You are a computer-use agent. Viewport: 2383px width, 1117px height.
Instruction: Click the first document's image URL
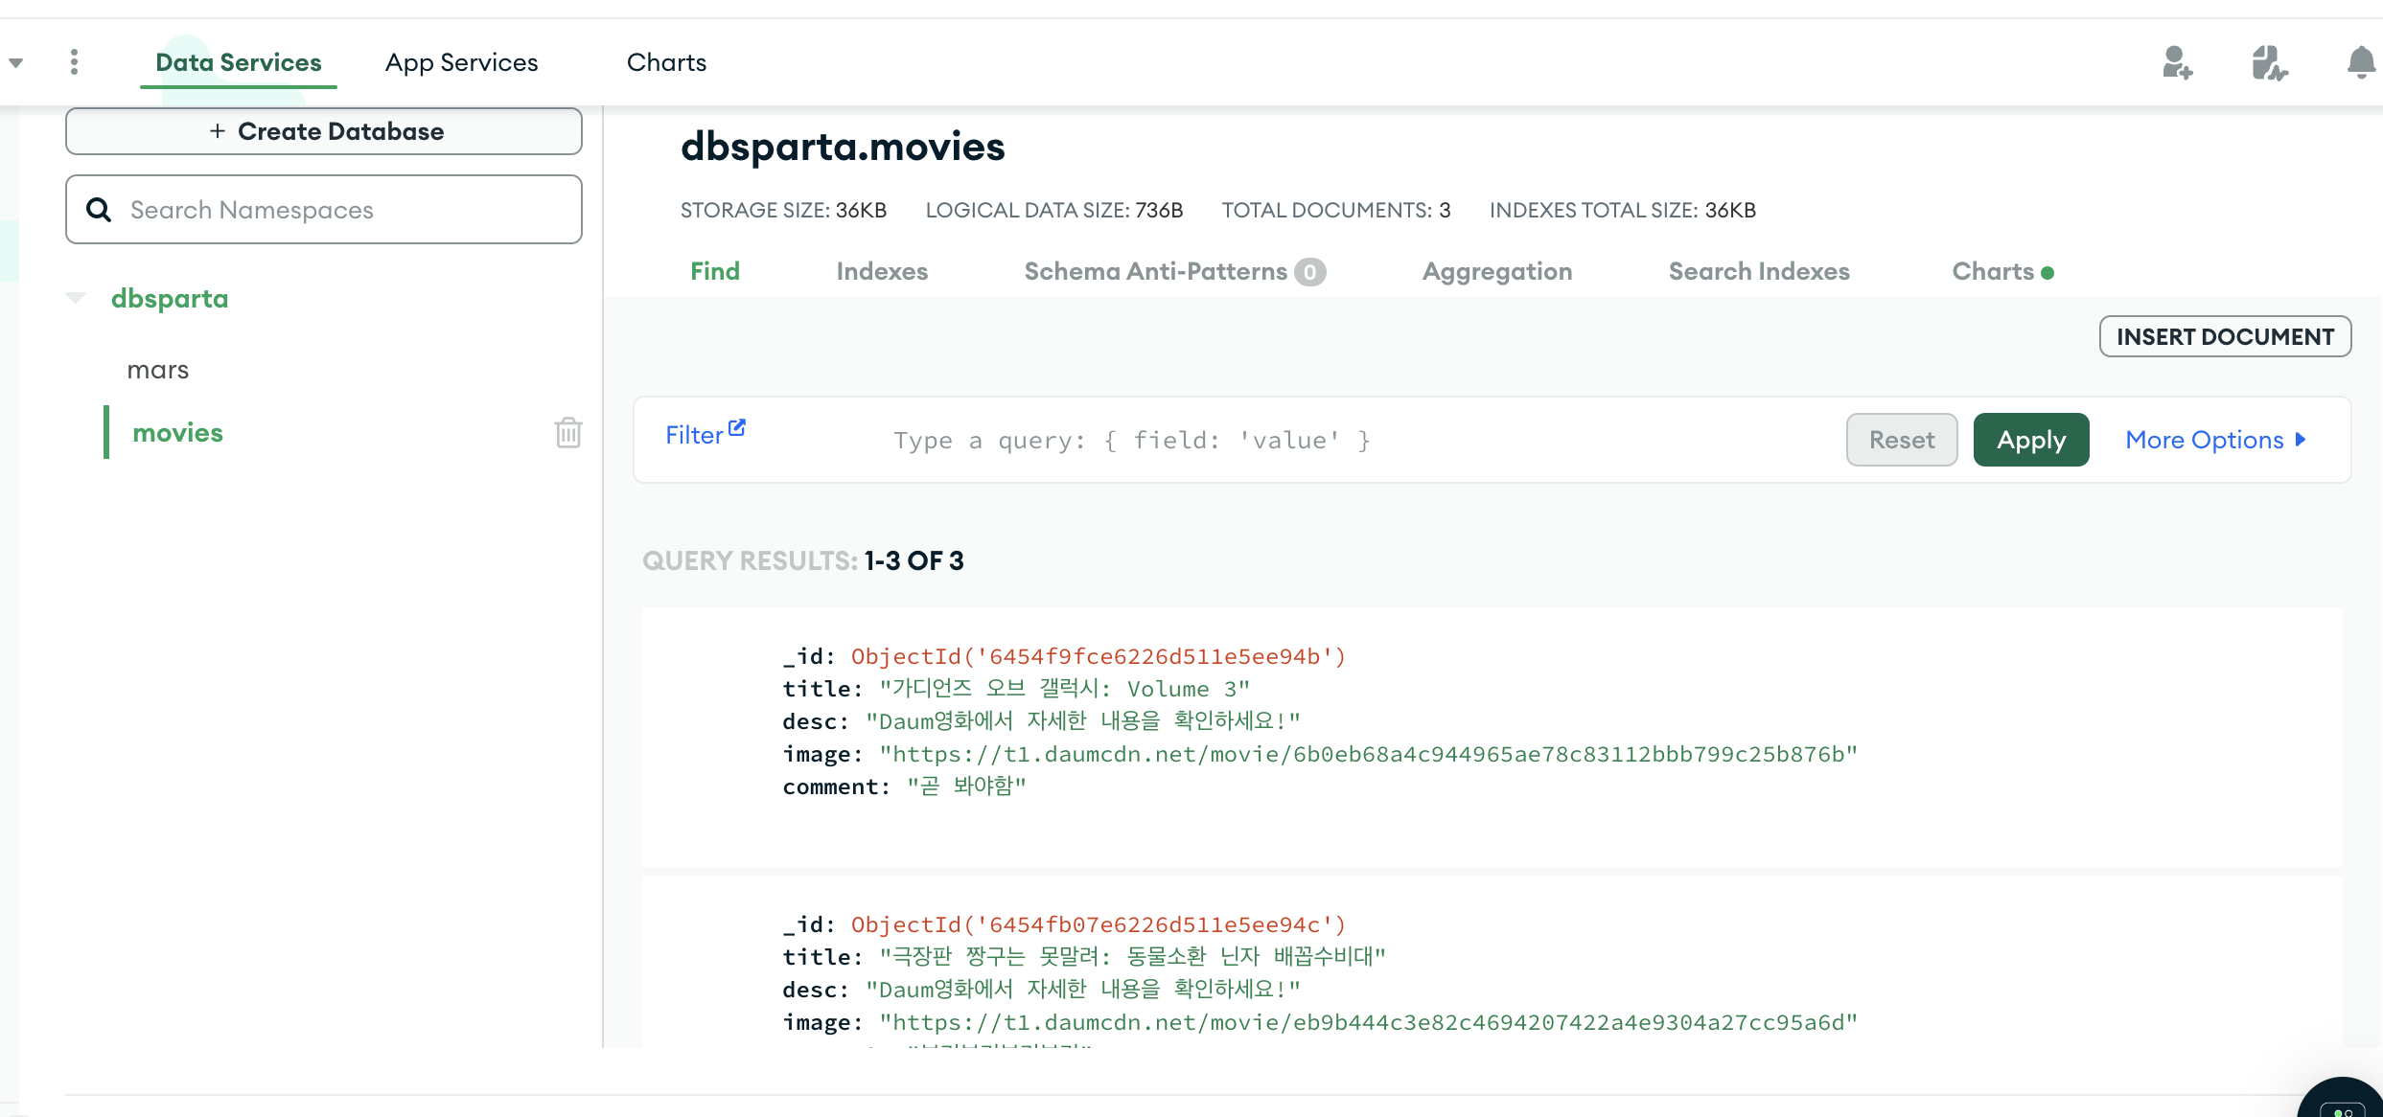tap(1369, 754)
